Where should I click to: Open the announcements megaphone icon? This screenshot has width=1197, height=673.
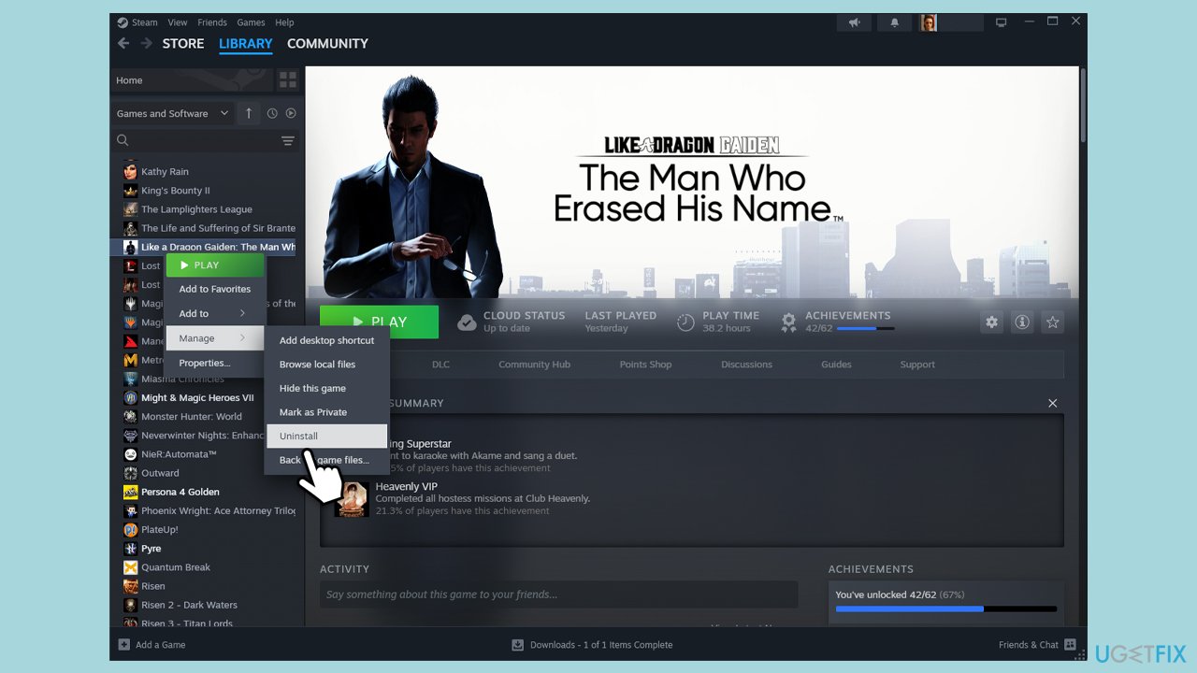coord(854,22)
